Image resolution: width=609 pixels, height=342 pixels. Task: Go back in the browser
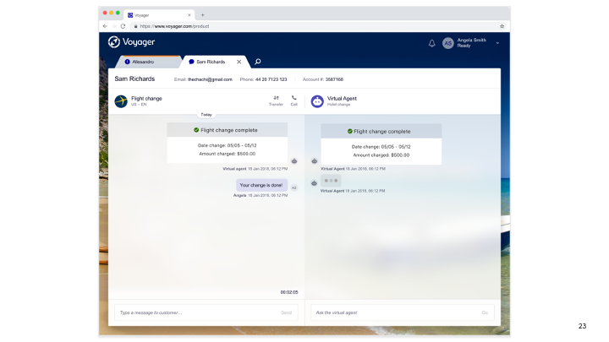[x=105, y=26]
